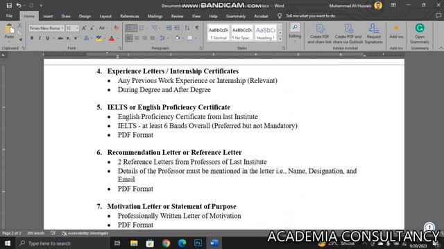The width and height of the screenshot is (444, 249).
Task: Click the Increase Font Size icon
Action: pyautogui.click(x=84, y=28)
